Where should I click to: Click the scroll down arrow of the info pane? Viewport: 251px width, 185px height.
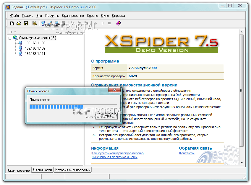click(242, 163)
